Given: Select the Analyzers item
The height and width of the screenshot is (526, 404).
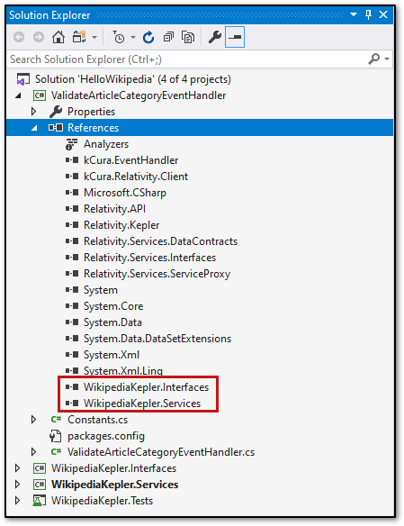Looking at the screenshot, I should (x=106, y=144).
